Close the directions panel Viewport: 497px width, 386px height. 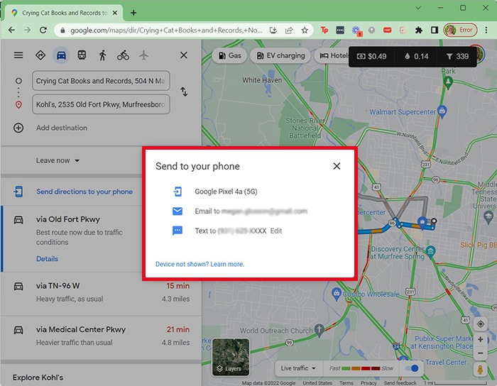coord(183,55)
